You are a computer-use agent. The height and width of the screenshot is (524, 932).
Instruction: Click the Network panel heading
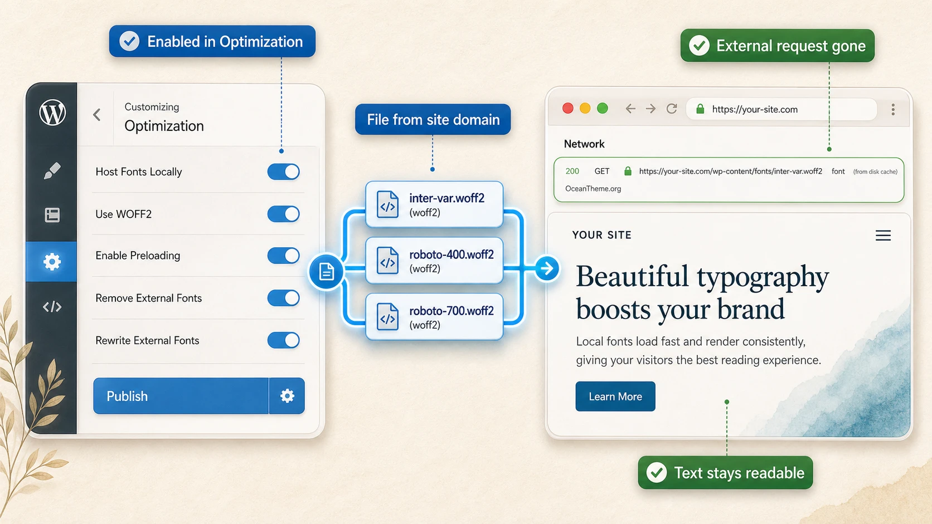tap(584, 144)
